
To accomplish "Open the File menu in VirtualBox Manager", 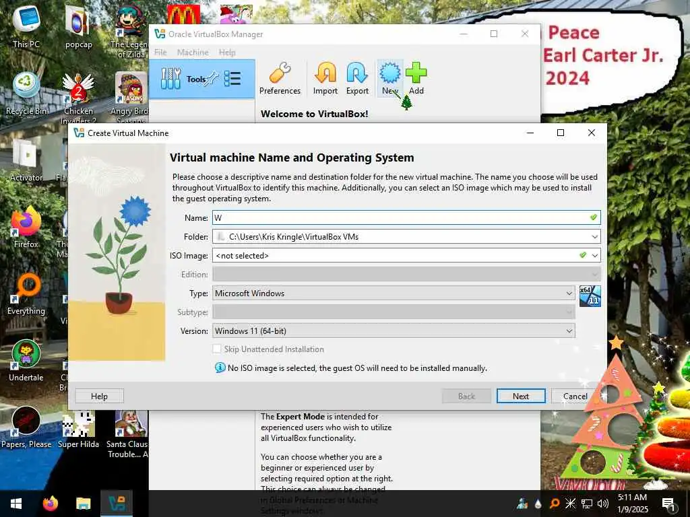I will (x=160, y=53).
